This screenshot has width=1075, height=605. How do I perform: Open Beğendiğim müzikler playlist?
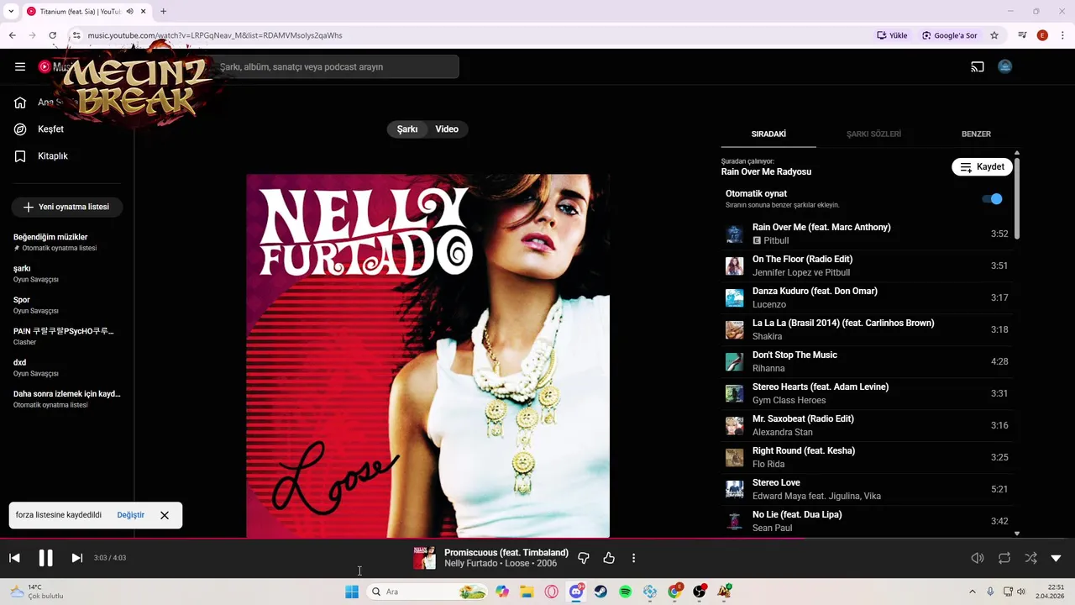click(67, 242)
